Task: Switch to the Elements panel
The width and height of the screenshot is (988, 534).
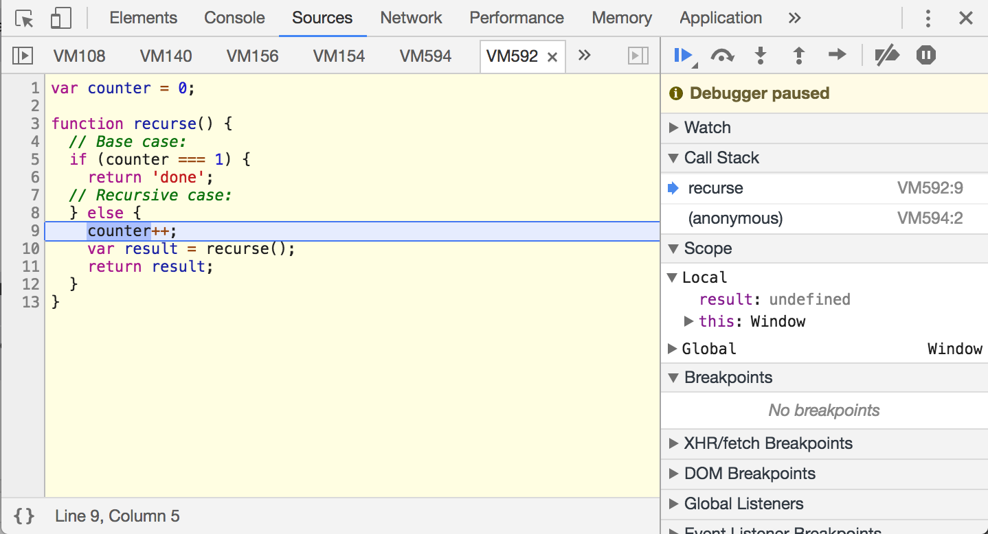Action: click(x=144, y=19)
